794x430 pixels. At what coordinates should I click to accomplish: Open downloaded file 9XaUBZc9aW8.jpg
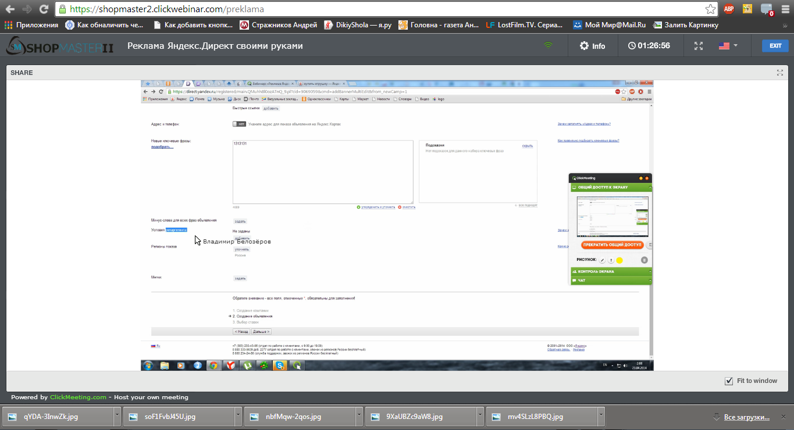[x=421, y=417]
